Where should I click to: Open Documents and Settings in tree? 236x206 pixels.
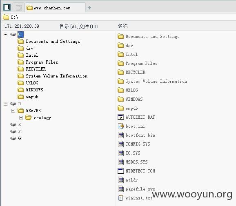click(53, 41)
